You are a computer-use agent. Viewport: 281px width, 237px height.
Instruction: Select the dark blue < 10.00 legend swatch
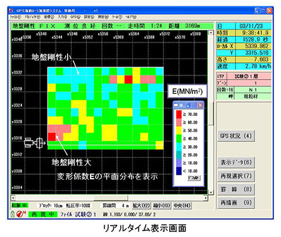pyautogui.click(x=178, y=171)
